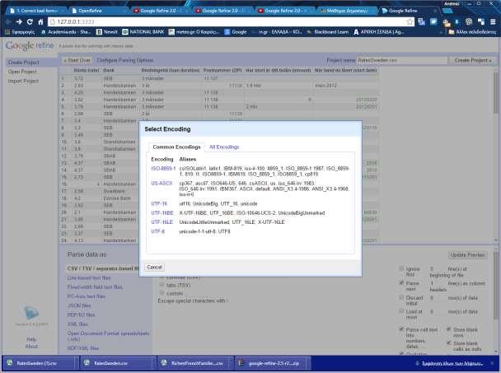Open the Academia.edu bookmark
The height and width of the screenshot is (373, 501).
tap(66, 32)
